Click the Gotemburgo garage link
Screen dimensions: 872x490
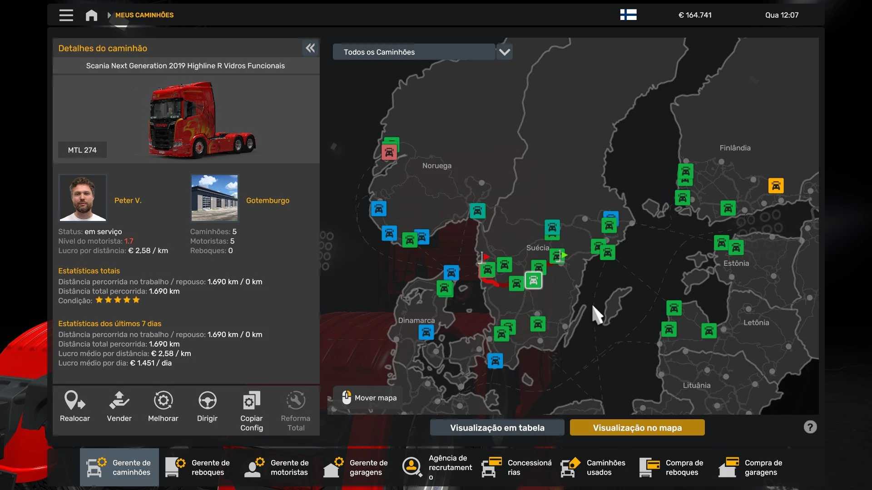pyautogui.click(x=268, y=201)
